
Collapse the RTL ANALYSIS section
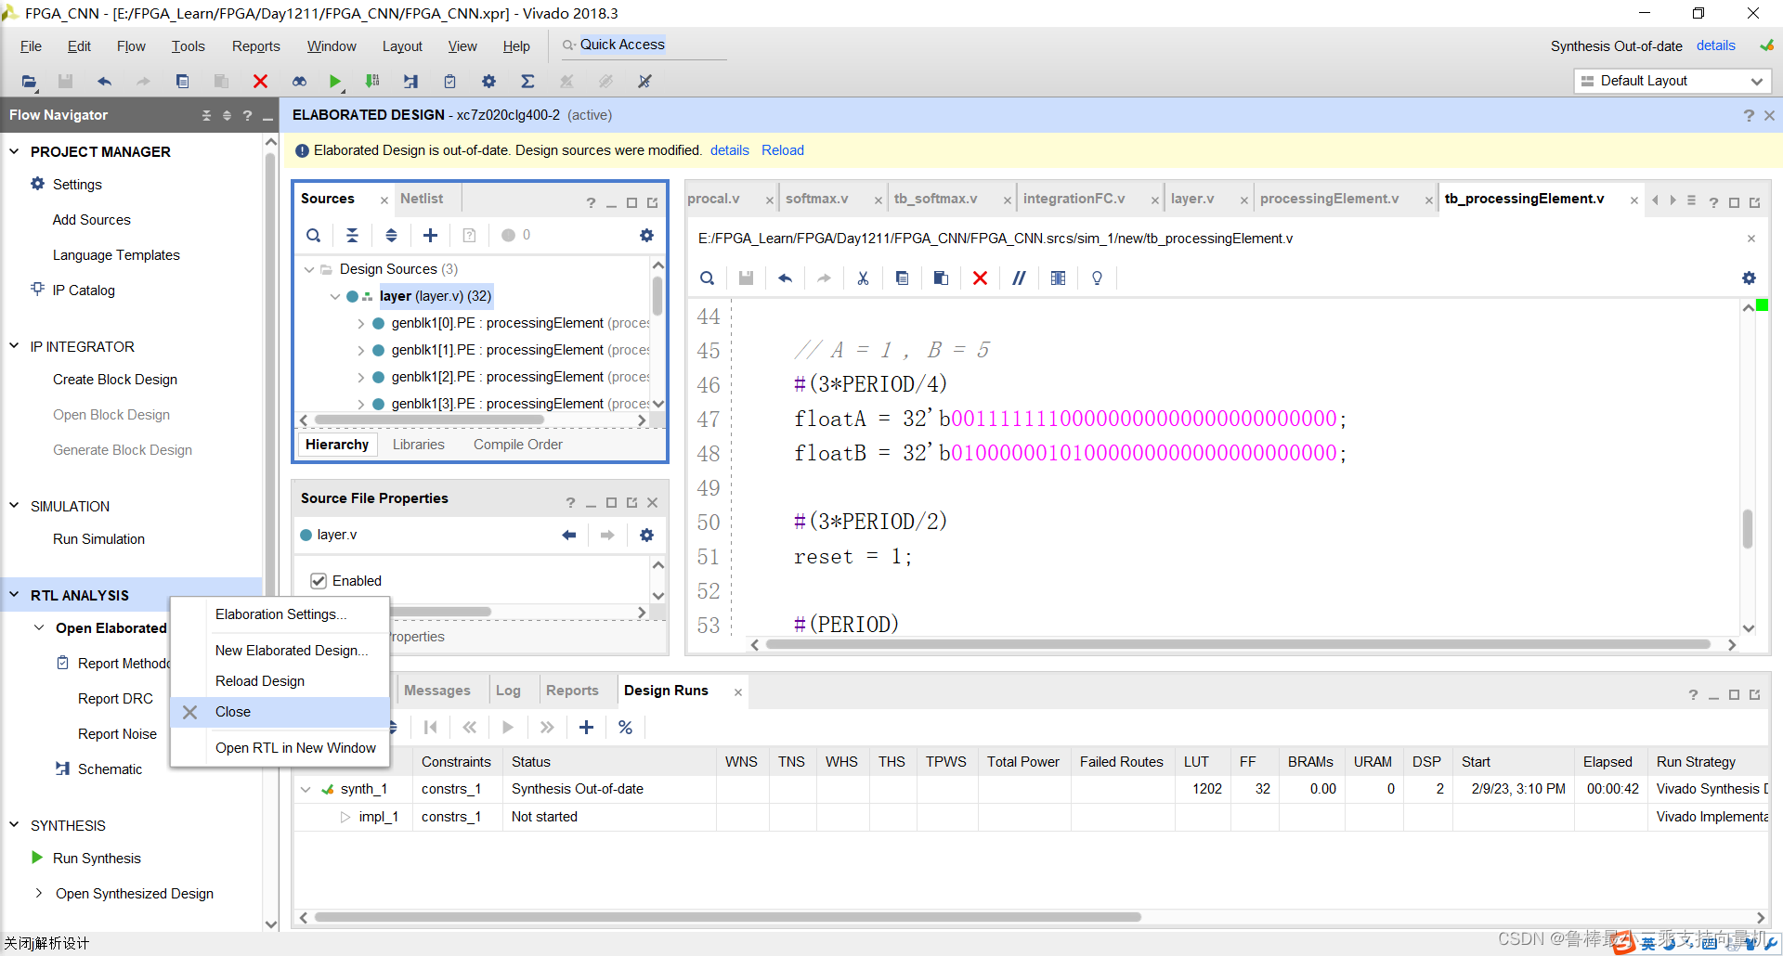pyautogui.click(x=14, y=595)
